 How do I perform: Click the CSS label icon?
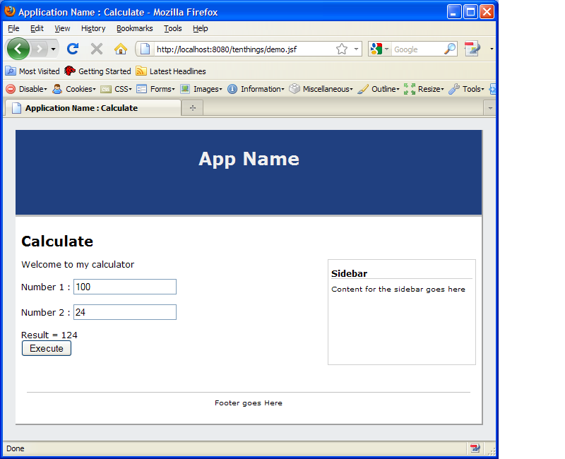[106, 90]
